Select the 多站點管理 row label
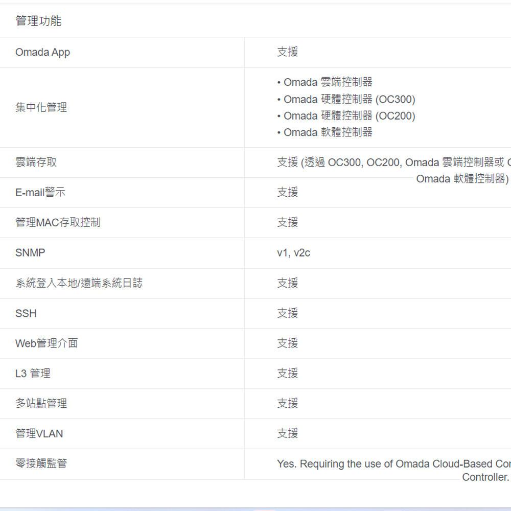Screen dimensions: 511x511 pos(41,403)
